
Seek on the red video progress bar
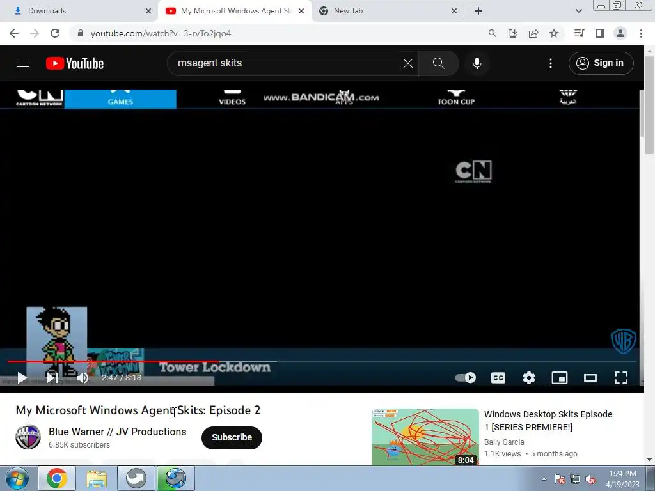tap(322, 362)
